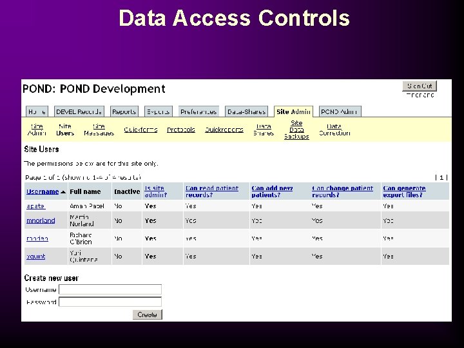
Task: Go to the Exports tab
Action: [158, 111]
